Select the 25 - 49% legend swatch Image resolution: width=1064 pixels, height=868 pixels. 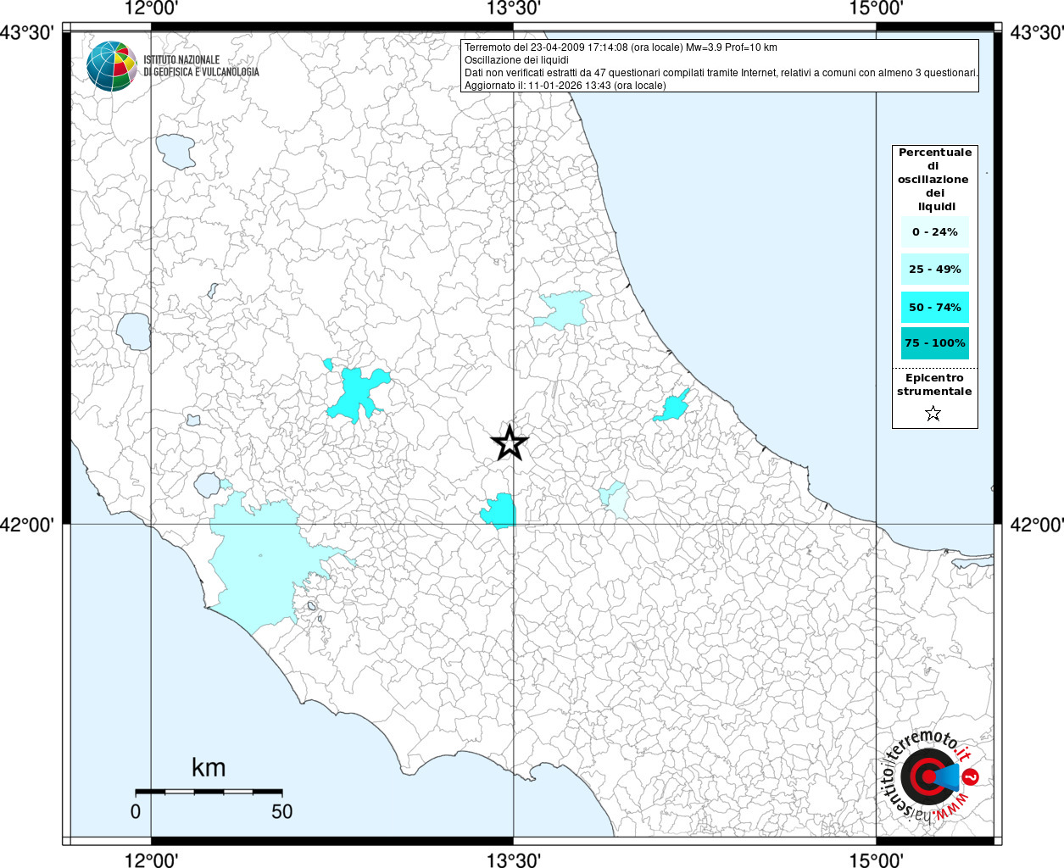[x=934, y=270]
